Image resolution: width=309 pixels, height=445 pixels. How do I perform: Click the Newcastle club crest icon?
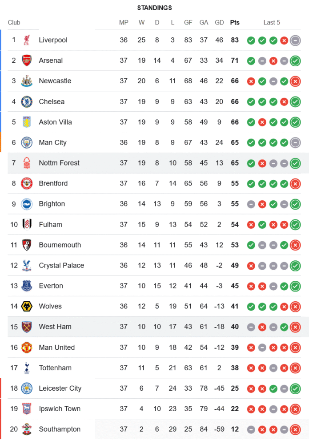[x=27, y=81]
